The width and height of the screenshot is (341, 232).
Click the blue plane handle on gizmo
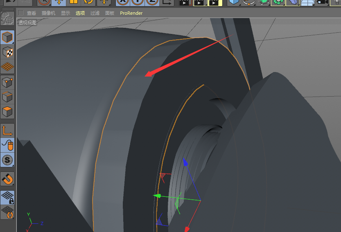coord(159,222)
